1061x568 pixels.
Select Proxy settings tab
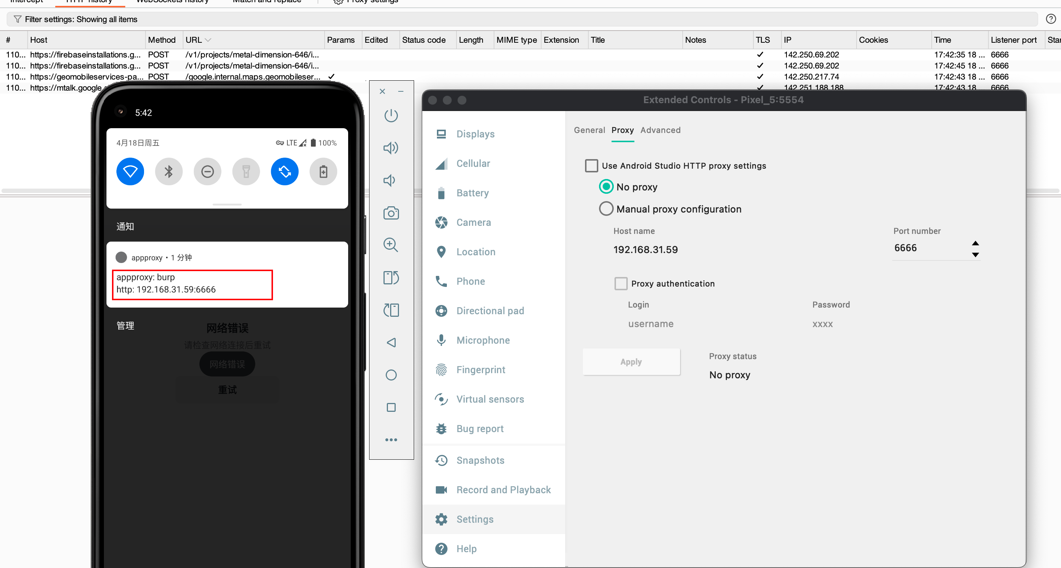tap(622, 130)
